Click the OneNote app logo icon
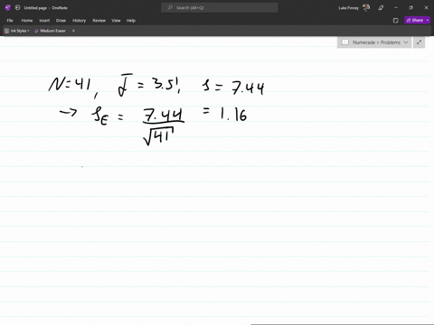This screenshot has height=325, width=434. tap(8, 8)
